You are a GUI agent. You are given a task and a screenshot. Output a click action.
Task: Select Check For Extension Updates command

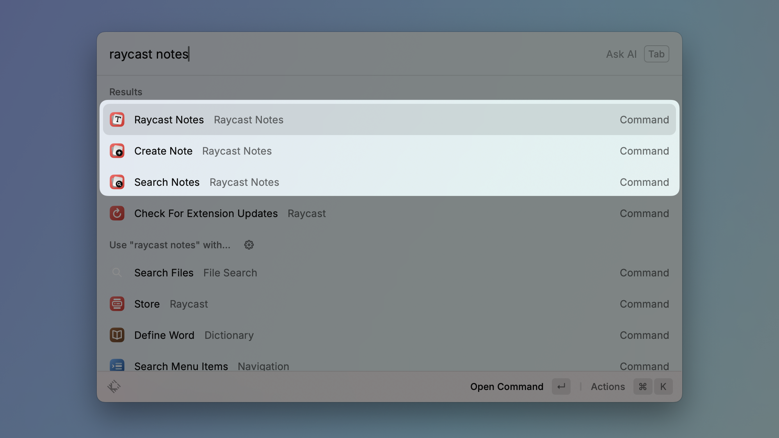click(389, 213)
